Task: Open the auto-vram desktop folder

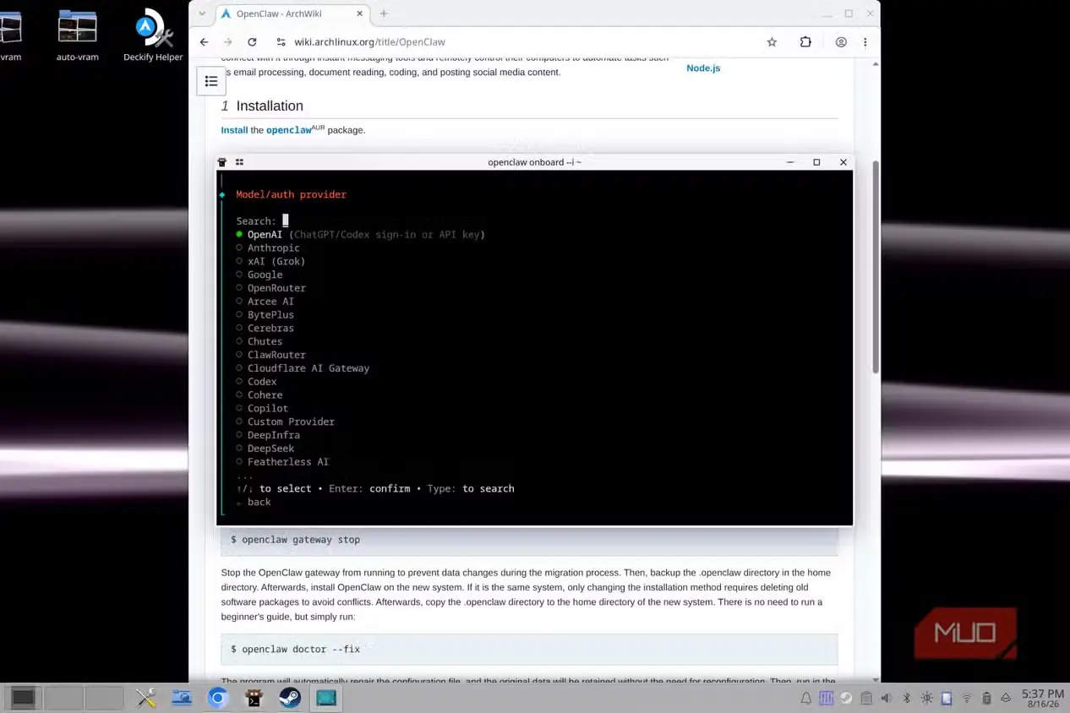Action: coord(78,35)
